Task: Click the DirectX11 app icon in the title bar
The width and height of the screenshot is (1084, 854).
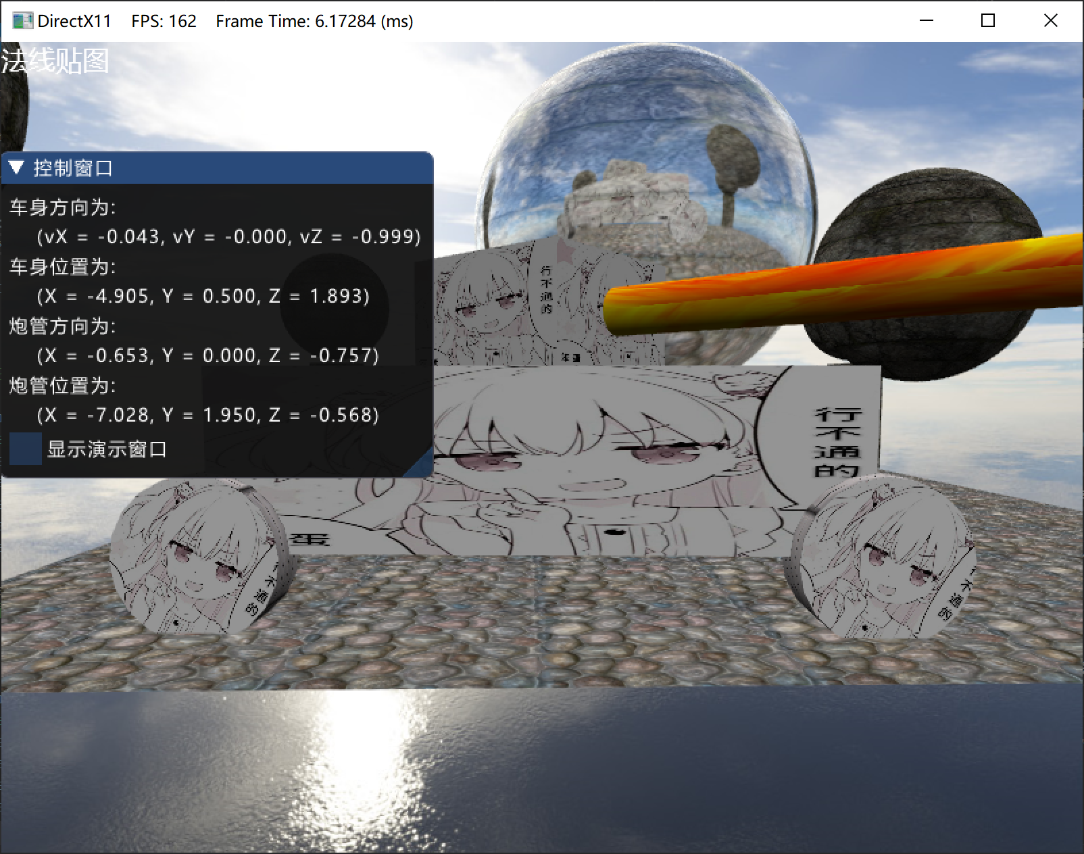Action: click(x=22, y=21)
